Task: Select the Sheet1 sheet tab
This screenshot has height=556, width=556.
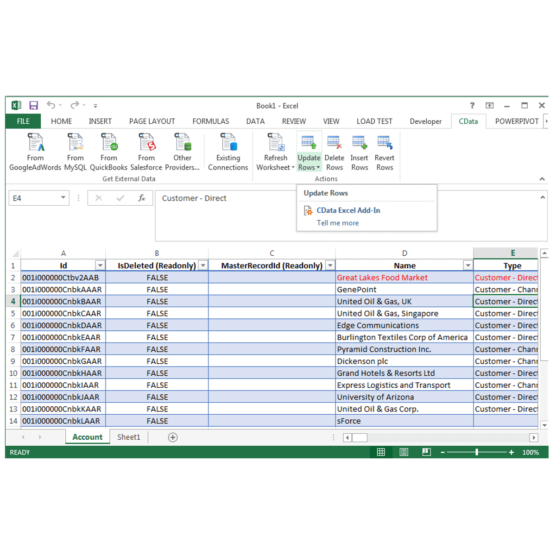Action: click(128, 437)
